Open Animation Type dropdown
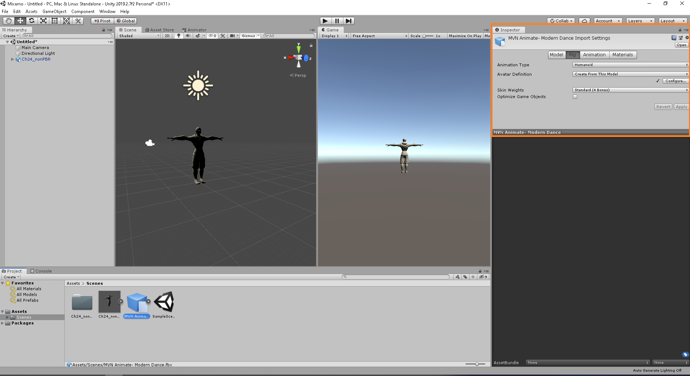This screenshot has height=376, width=690. click(630, 65)
